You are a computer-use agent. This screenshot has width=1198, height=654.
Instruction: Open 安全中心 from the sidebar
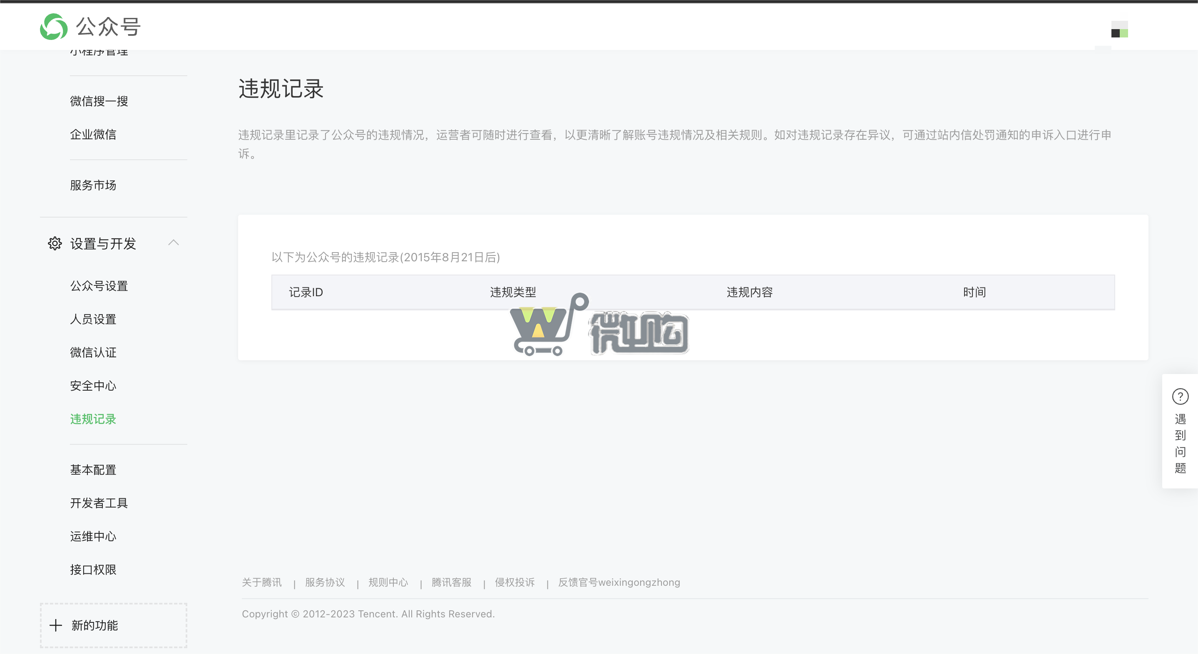(93, 385)
